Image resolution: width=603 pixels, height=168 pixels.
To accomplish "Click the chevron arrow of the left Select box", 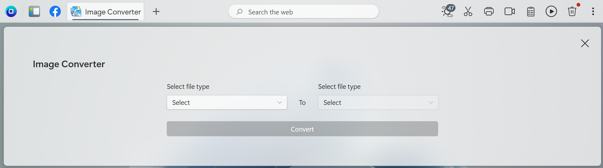I will point(279,102).
